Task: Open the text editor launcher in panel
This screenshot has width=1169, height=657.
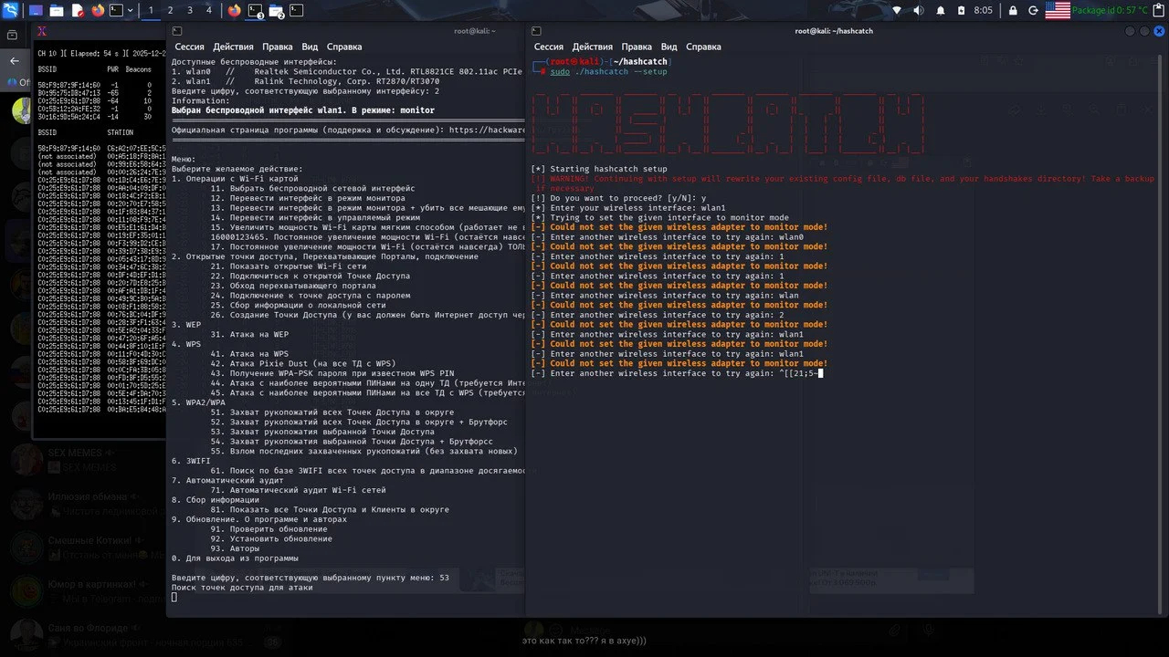Action: coord(78,11)
